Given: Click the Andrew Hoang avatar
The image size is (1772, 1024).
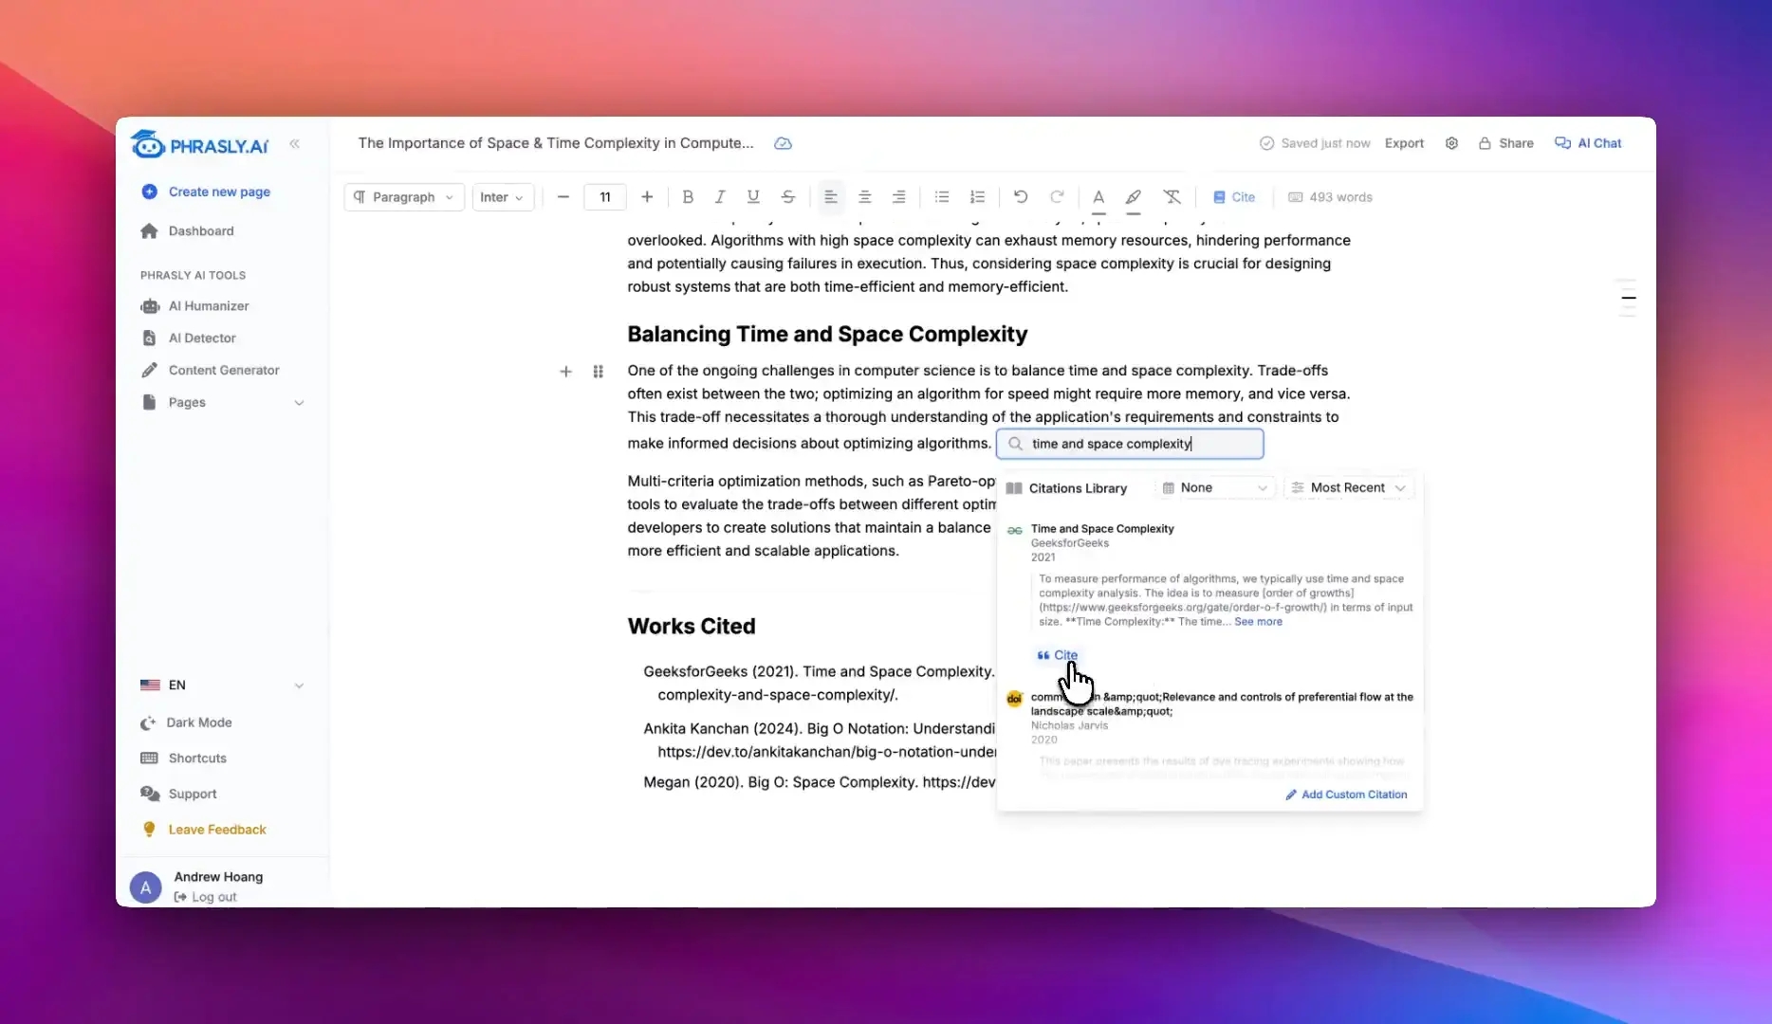Looking at the screenshot, I should (x=145, y=887).
